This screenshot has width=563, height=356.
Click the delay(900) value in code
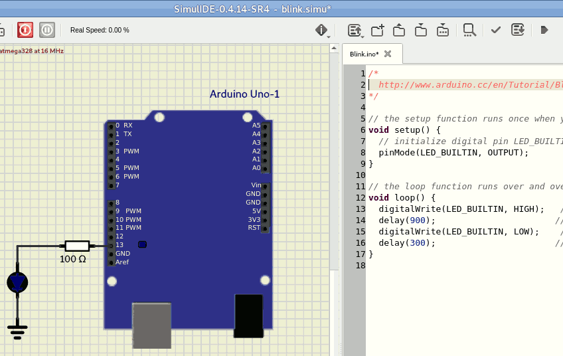click(x=418, y=221)
